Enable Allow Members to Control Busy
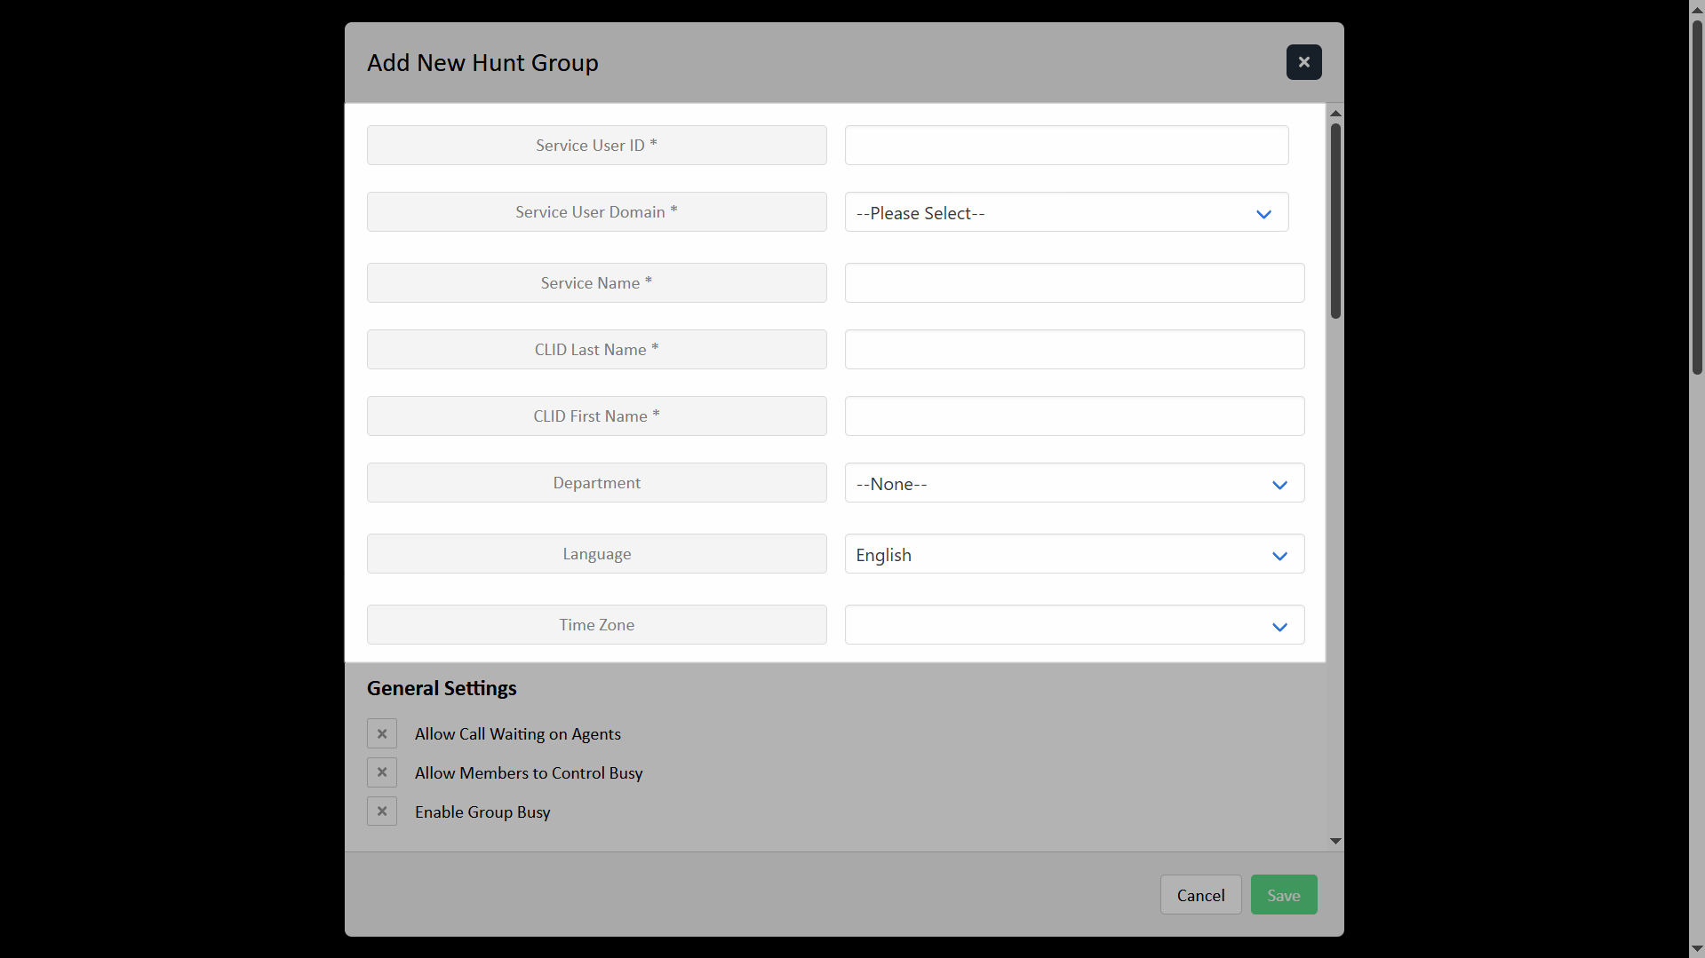The height and width of the screenshot is (958, 1705). [382, 772]
